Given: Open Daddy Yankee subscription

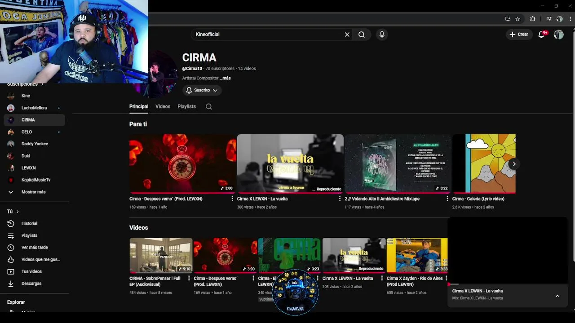Looking at the screenshot, I should pyautogui.click(x=35, y=144).
